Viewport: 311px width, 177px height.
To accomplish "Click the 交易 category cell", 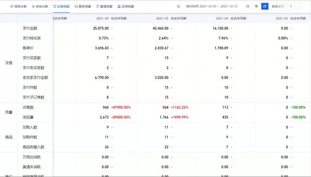I will [9, 63].
